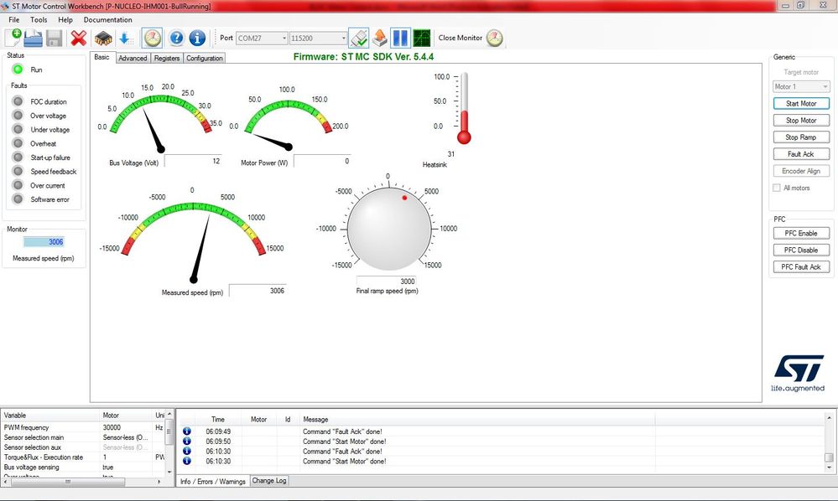
Task: Open the Tools menu
Action: pos(39,20)
